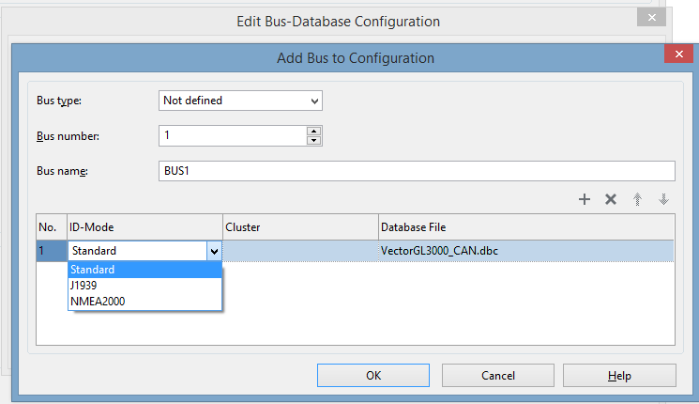This screenshot has width=699, height=404.
Task: Open the Bus type dropdown
Action: tap(240, 100)
